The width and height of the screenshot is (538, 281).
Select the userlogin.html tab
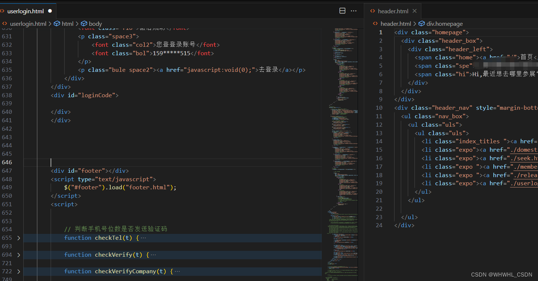coord(26,11)
